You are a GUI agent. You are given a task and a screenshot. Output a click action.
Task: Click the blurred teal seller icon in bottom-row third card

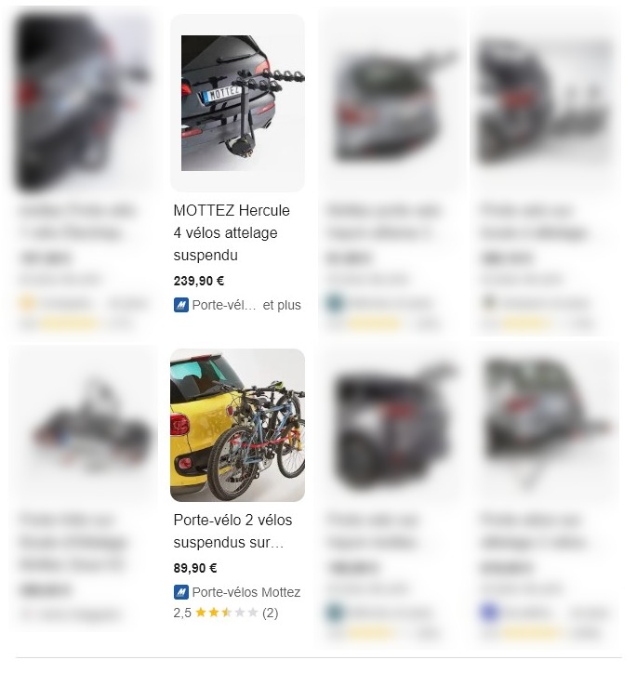335,612
